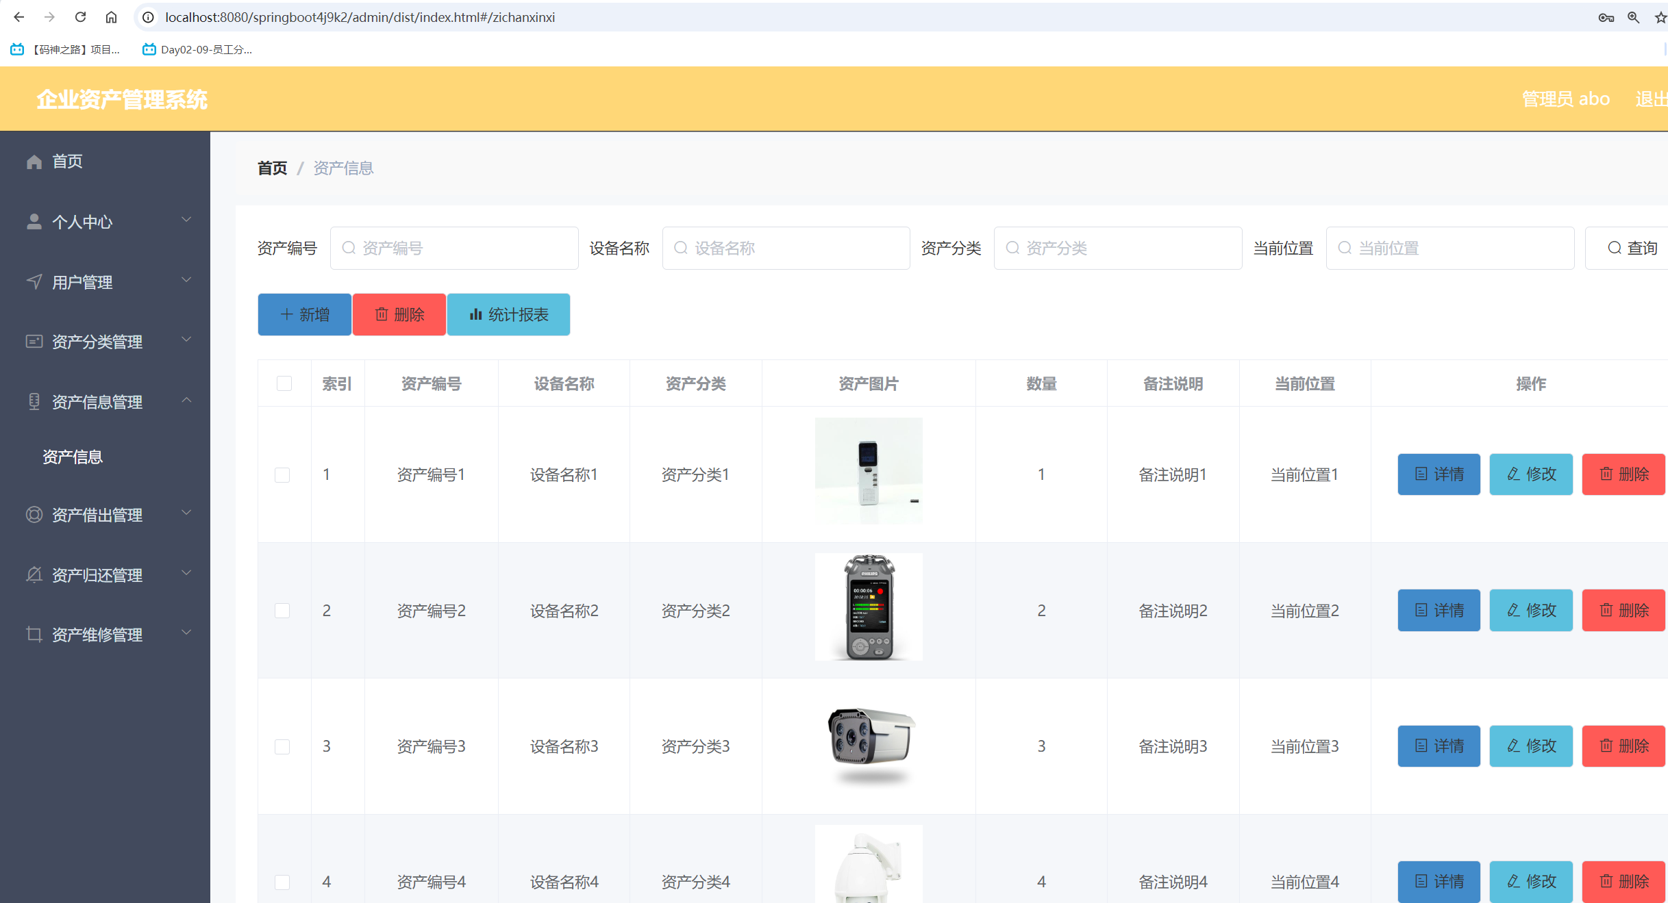
Task: Click the home icon beside 首页 in sidebar
Action: [x=34, y=161]
